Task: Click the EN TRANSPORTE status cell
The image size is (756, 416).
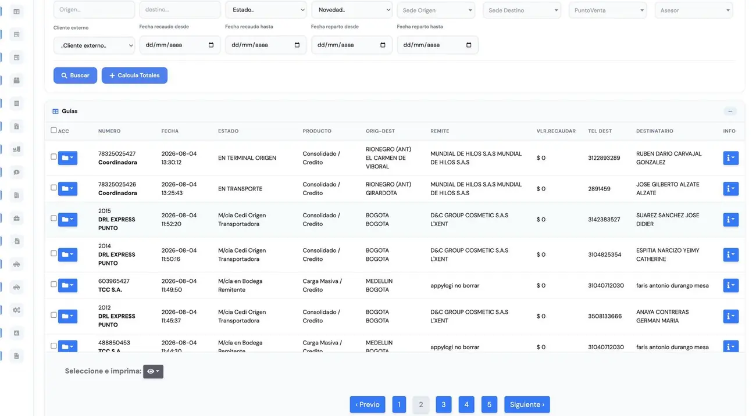Action: (240, 189)
